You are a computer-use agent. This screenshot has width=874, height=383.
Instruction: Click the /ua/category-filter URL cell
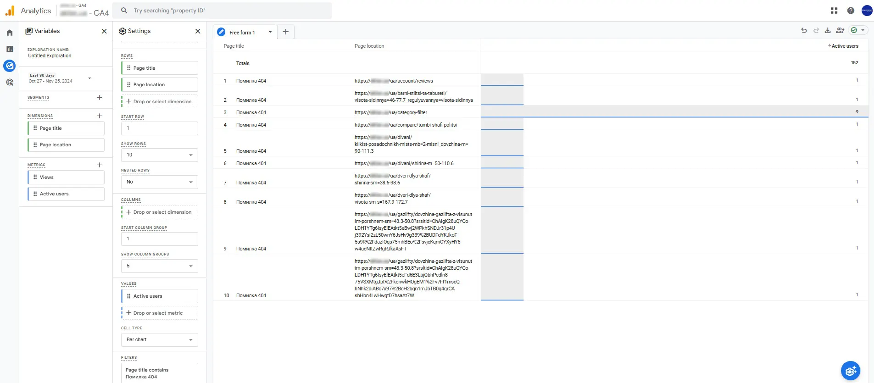[391, 113]
